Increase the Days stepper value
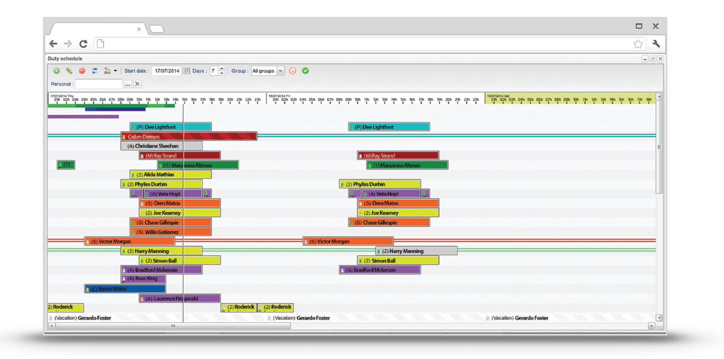The height and width of the screenshot is (359, 724). pos(222,69)
